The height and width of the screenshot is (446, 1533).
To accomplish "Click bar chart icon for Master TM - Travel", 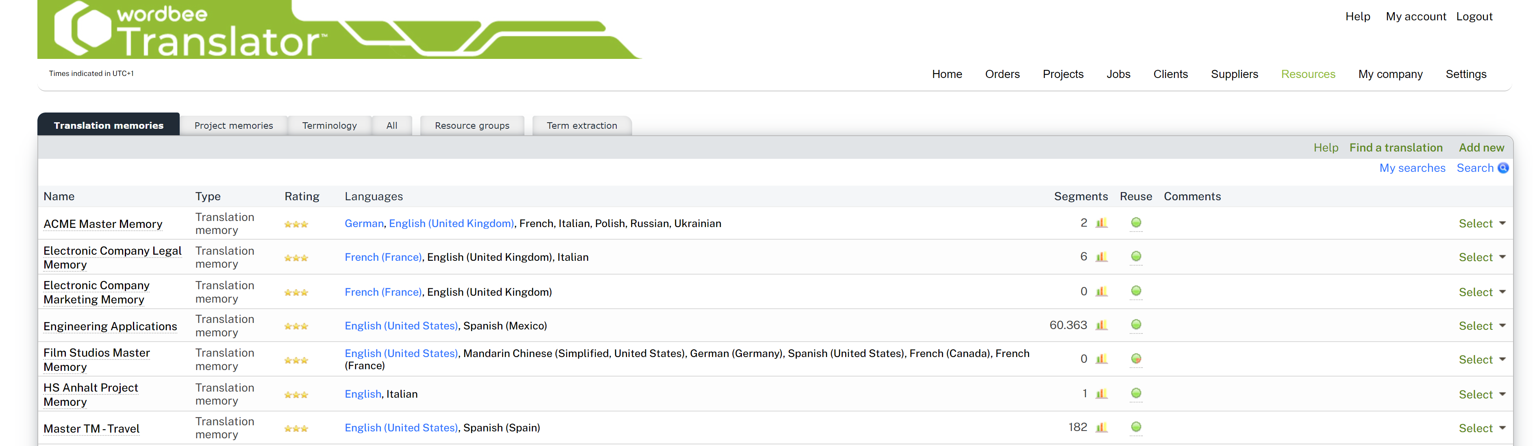I will (x=1102, y=428).
